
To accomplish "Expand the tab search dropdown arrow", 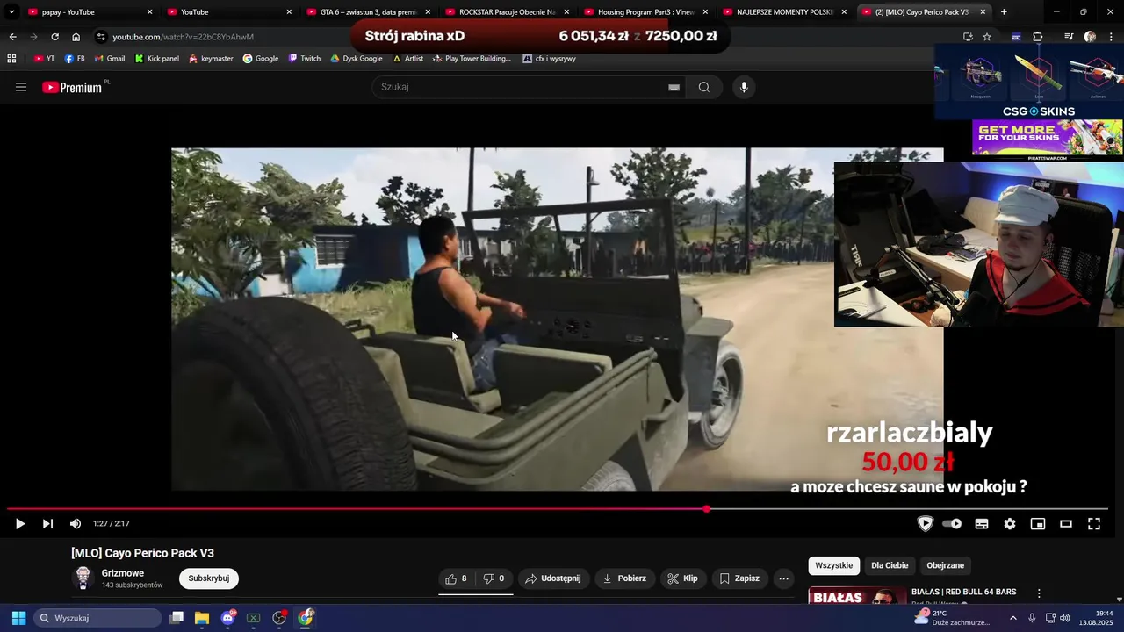I will (11, 12).
